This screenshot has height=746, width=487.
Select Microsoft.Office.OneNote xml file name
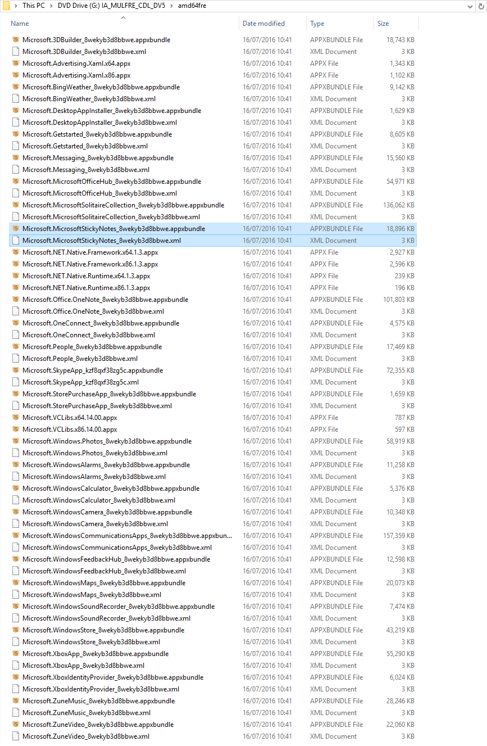[93, 311]
